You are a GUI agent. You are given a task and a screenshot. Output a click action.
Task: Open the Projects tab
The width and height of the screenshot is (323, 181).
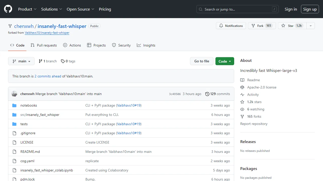click(x=96, y=45)
